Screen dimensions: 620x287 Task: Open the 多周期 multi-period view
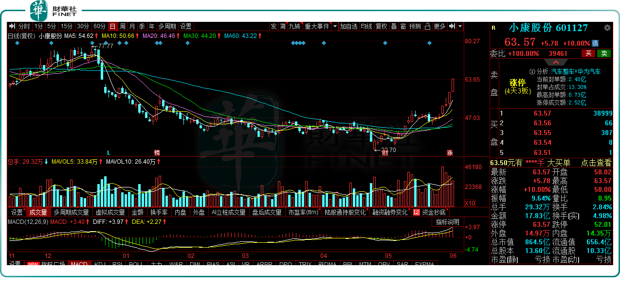click(167, 26)
